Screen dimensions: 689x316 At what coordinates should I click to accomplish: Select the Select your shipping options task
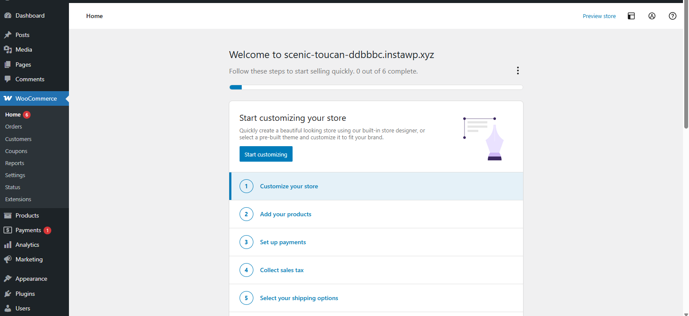pos(376,298)
